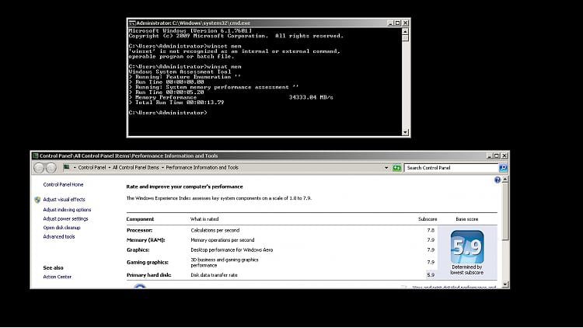The width and height of the screenshot is (583, 328).
Task: Click the Forward navigation button in Control Panel
Action: tap(51, 168)
